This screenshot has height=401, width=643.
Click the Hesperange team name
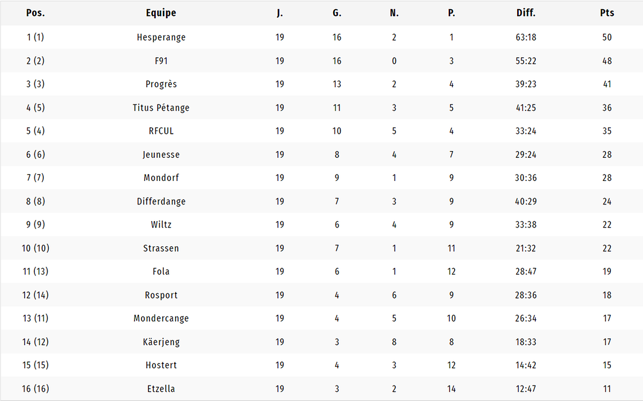[x=161, y=37]
